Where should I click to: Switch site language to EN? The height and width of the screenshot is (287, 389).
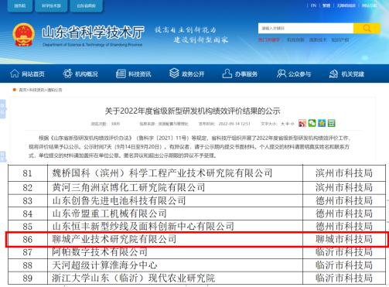313,5
